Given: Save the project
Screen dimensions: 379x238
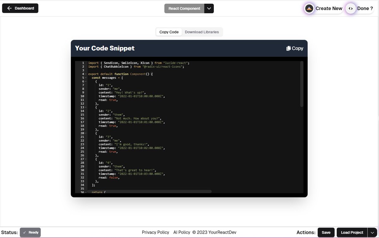Looking at the screenshot, I should click(326, 232).
